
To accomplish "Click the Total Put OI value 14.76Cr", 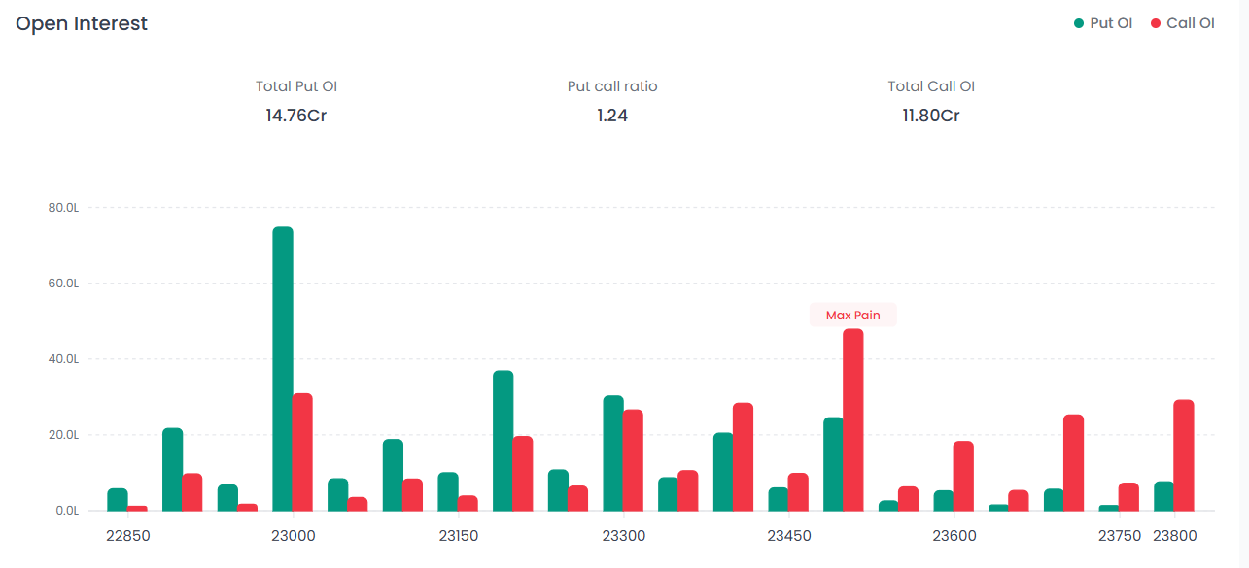I will pos(296,116).
